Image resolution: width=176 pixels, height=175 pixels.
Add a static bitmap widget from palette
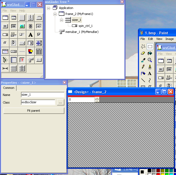22,26
